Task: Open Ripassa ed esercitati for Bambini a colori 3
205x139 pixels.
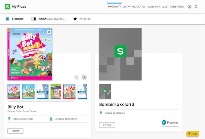Action: [x=115, y=113]
